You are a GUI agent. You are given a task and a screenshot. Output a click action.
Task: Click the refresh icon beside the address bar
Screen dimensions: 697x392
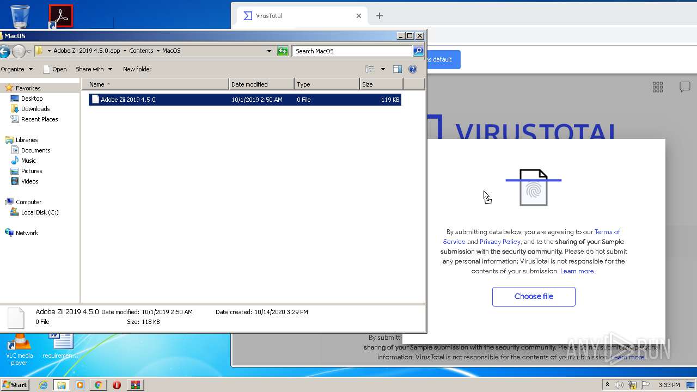click(x=283, y=51)
